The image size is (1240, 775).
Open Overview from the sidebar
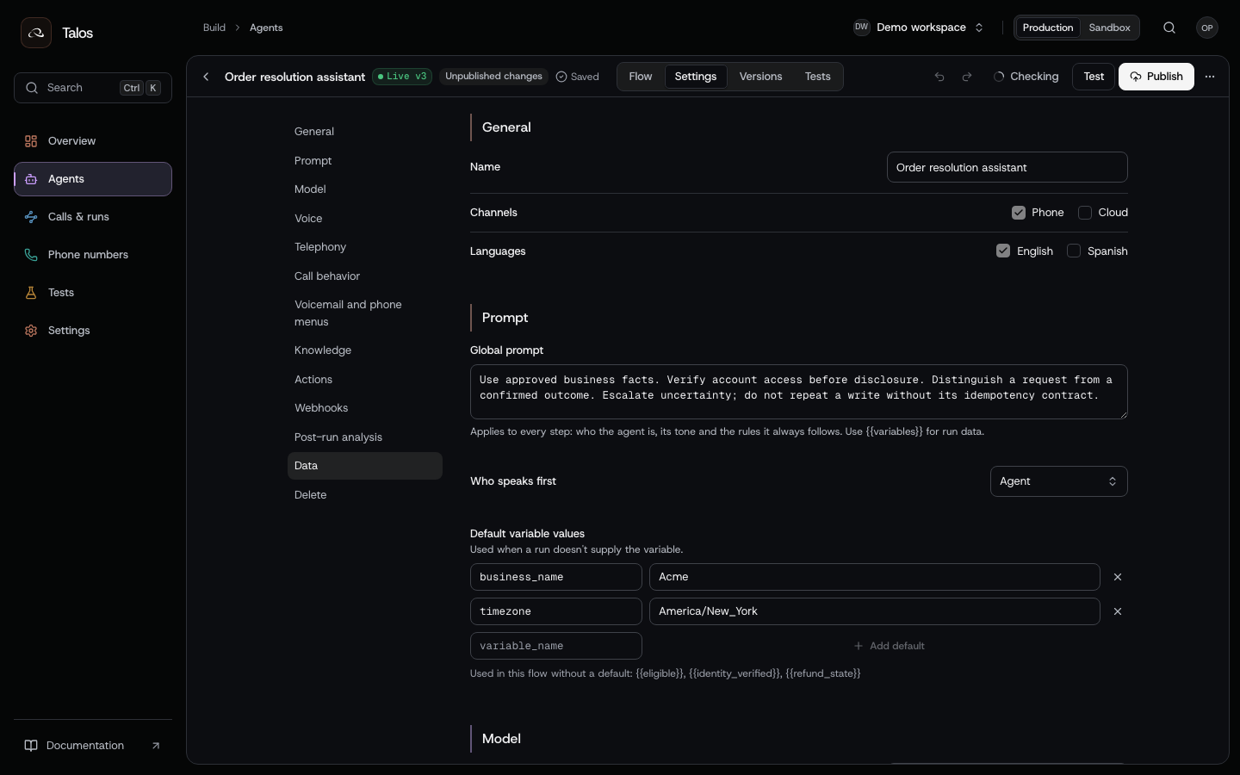point(93,141)
